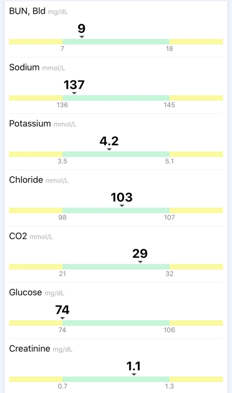
Task: Open the Sodium result label
Action: click(24, 67)
